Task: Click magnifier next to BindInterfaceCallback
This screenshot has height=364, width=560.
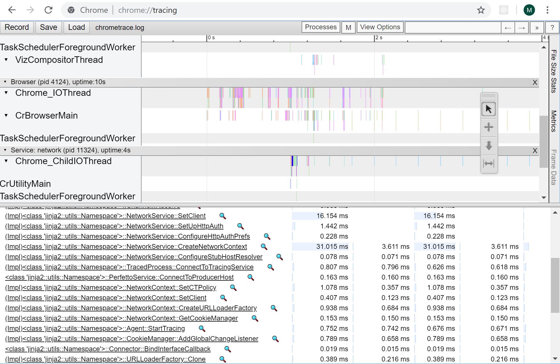Action: [228, 349]
